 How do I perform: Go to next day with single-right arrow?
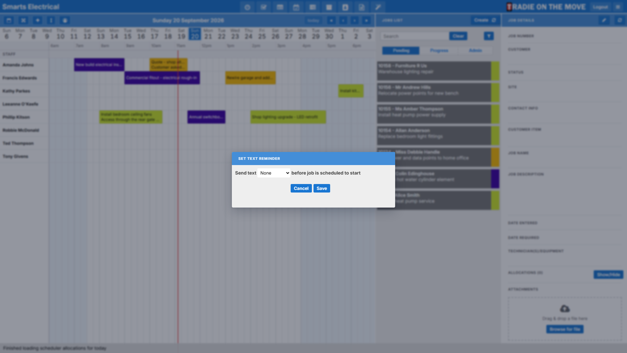[x=355, y=20]
